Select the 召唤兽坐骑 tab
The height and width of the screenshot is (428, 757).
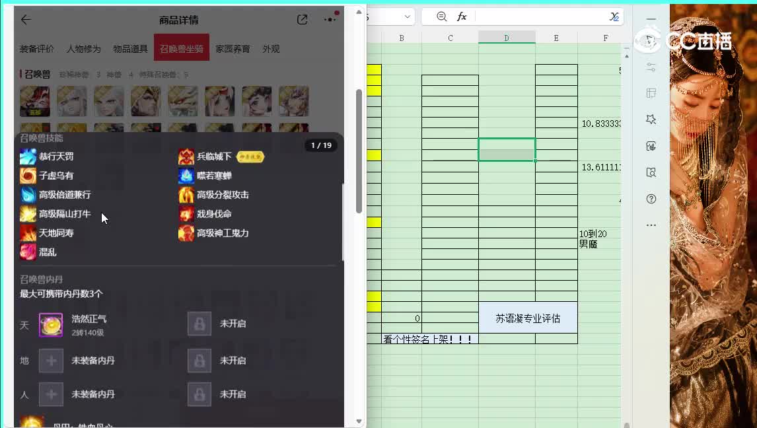pos(182,48)
